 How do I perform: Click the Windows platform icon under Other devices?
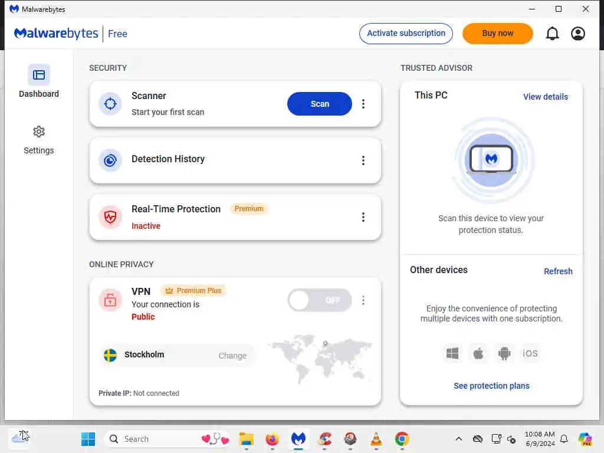(x=452, y=353)
